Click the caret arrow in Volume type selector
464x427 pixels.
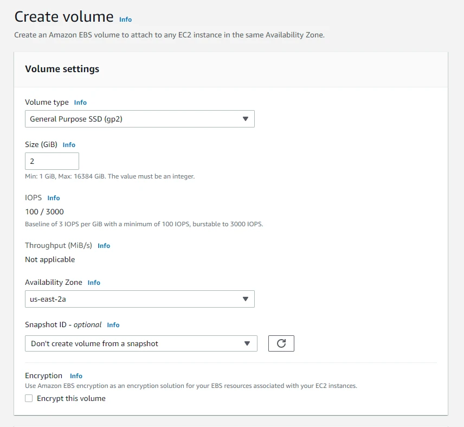coord(245,119)
